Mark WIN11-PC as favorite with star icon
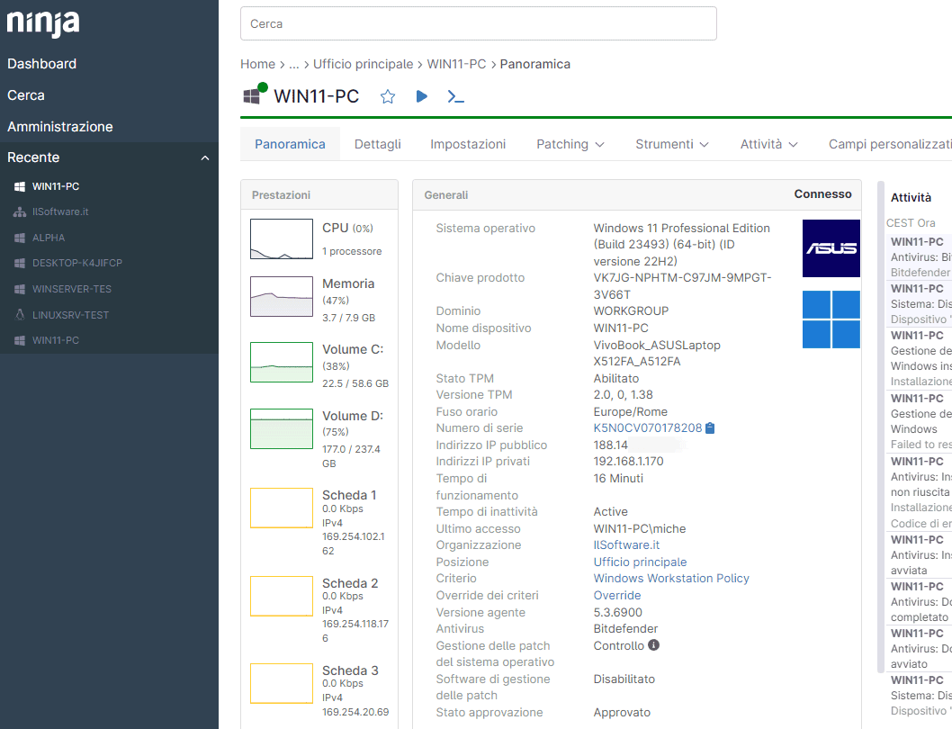 click(387, 96)
